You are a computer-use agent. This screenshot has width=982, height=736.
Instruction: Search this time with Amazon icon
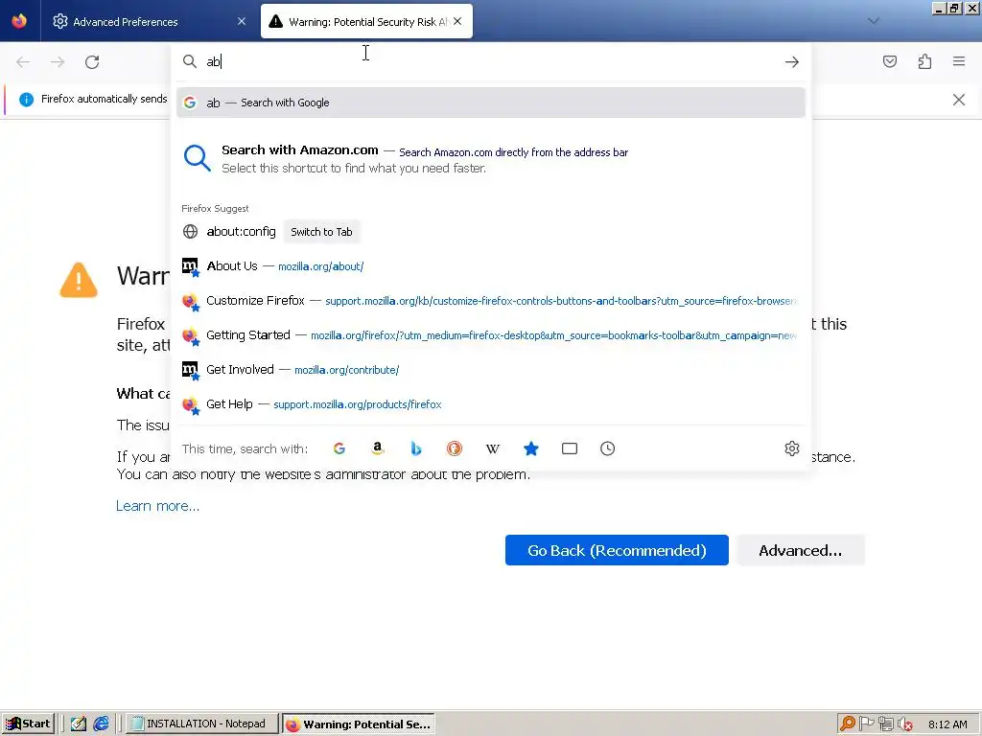pos(378,448)
